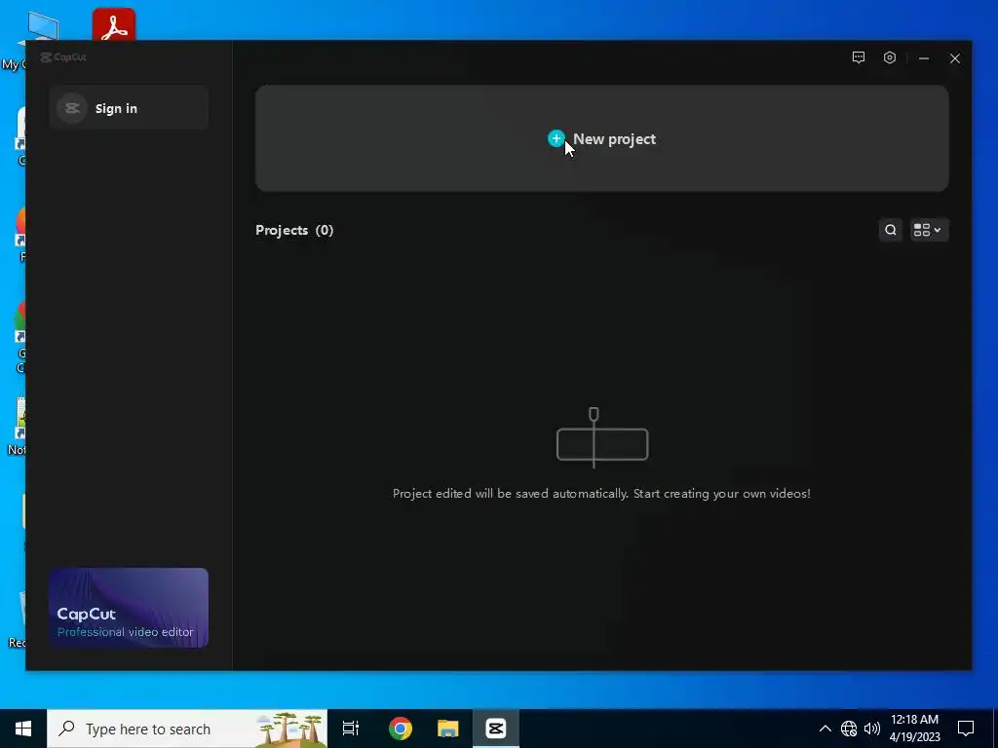Open Task View in the taskbar

pos(351,729)
